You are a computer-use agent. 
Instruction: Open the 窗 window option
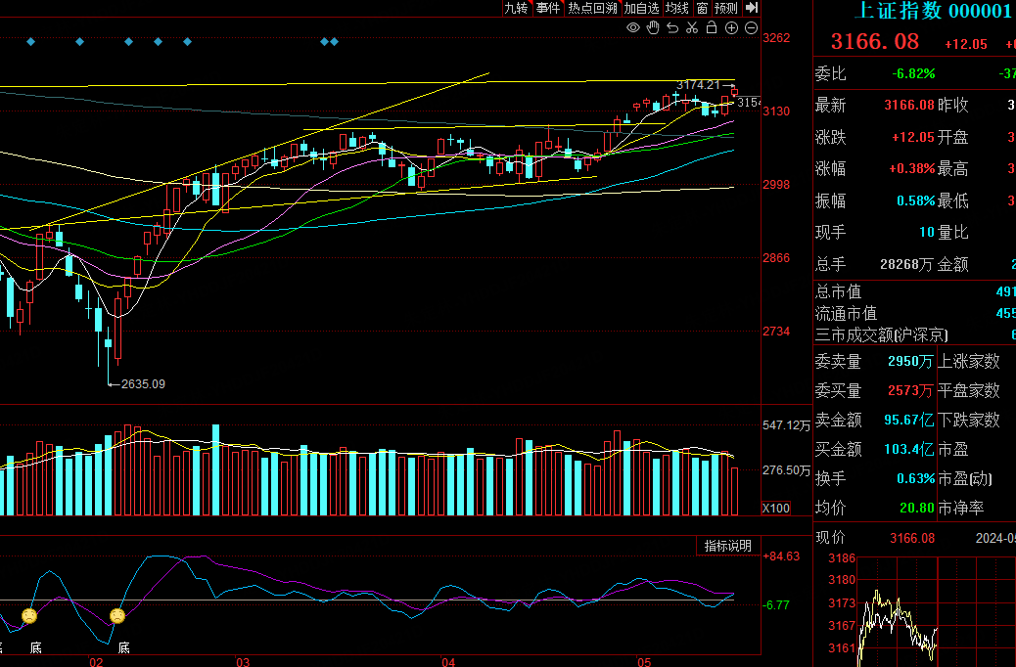pyautogui.click(x=702, y=8)
